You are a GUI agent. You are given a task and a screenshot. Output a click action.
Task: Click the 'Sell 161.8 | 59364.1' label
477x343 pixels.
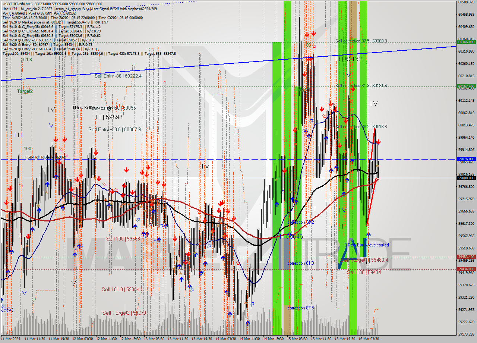point(122,290)
